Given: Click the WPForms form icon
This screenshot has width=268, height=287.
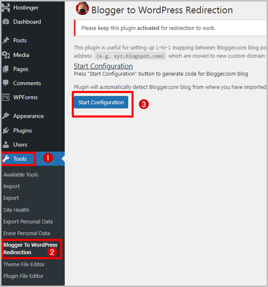Looking at the screenshot, I should pos(6,97).
